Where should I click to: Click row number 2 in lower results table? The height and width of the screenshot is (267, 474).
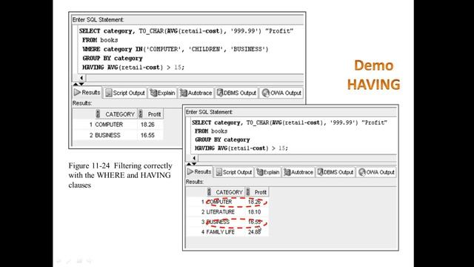pyautogui.click(x=203, y=211)
